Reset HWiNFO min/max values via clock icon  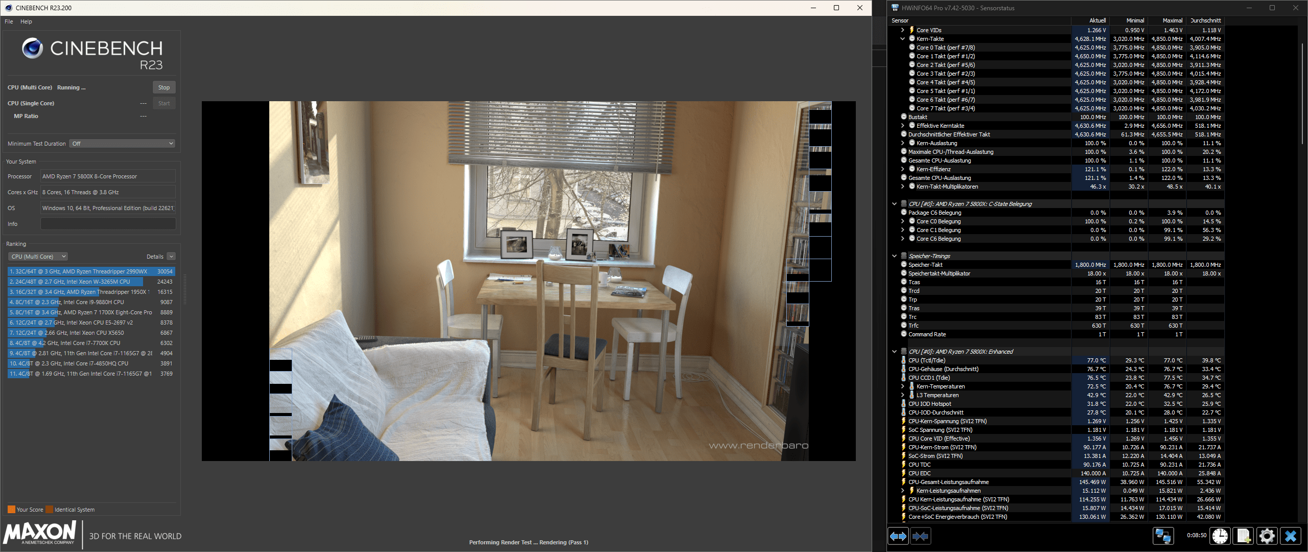coord(1220,536)
